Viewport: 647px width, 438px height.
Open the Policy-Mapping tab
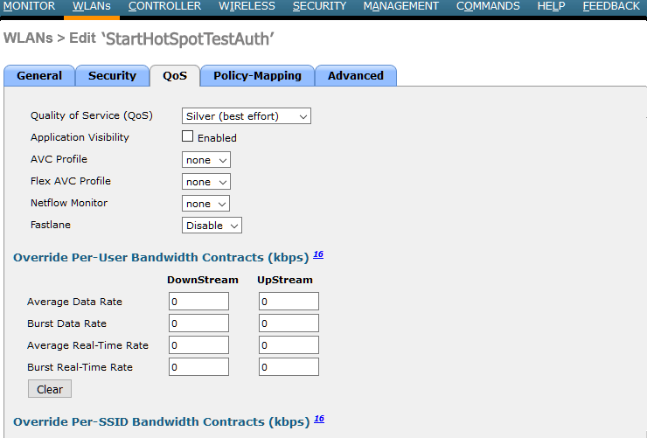(x=257, y=76)
